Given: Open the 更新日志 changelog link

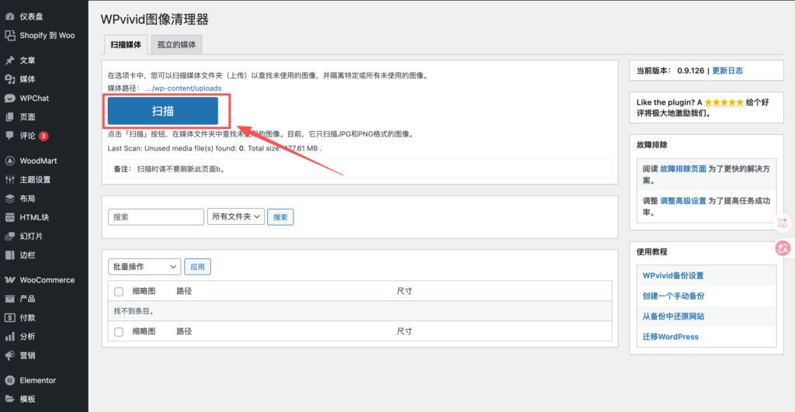Looking at the screenshot, I should tap(727, 71).
